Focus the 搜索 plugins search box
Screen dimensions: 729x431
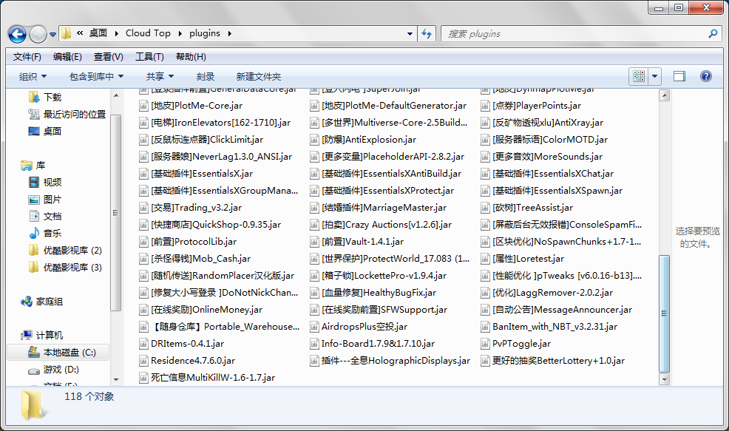577,33
